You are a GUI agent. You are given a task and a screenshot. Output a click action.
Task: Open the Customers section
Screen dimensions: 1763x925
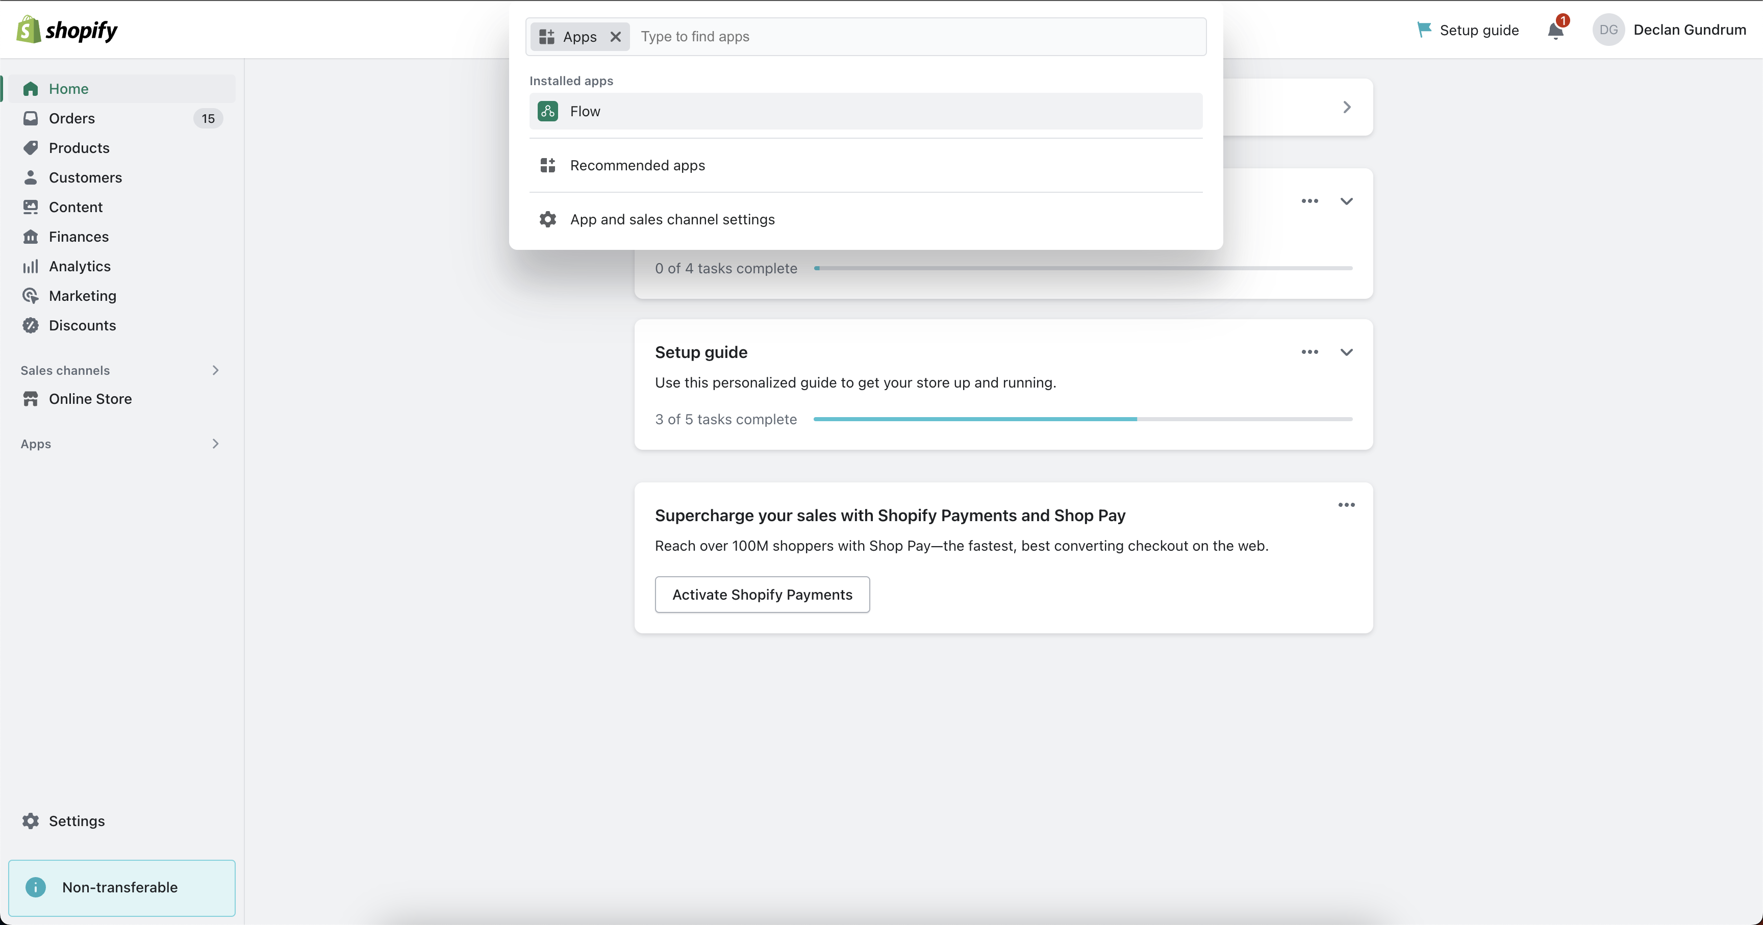coord(85,177)
